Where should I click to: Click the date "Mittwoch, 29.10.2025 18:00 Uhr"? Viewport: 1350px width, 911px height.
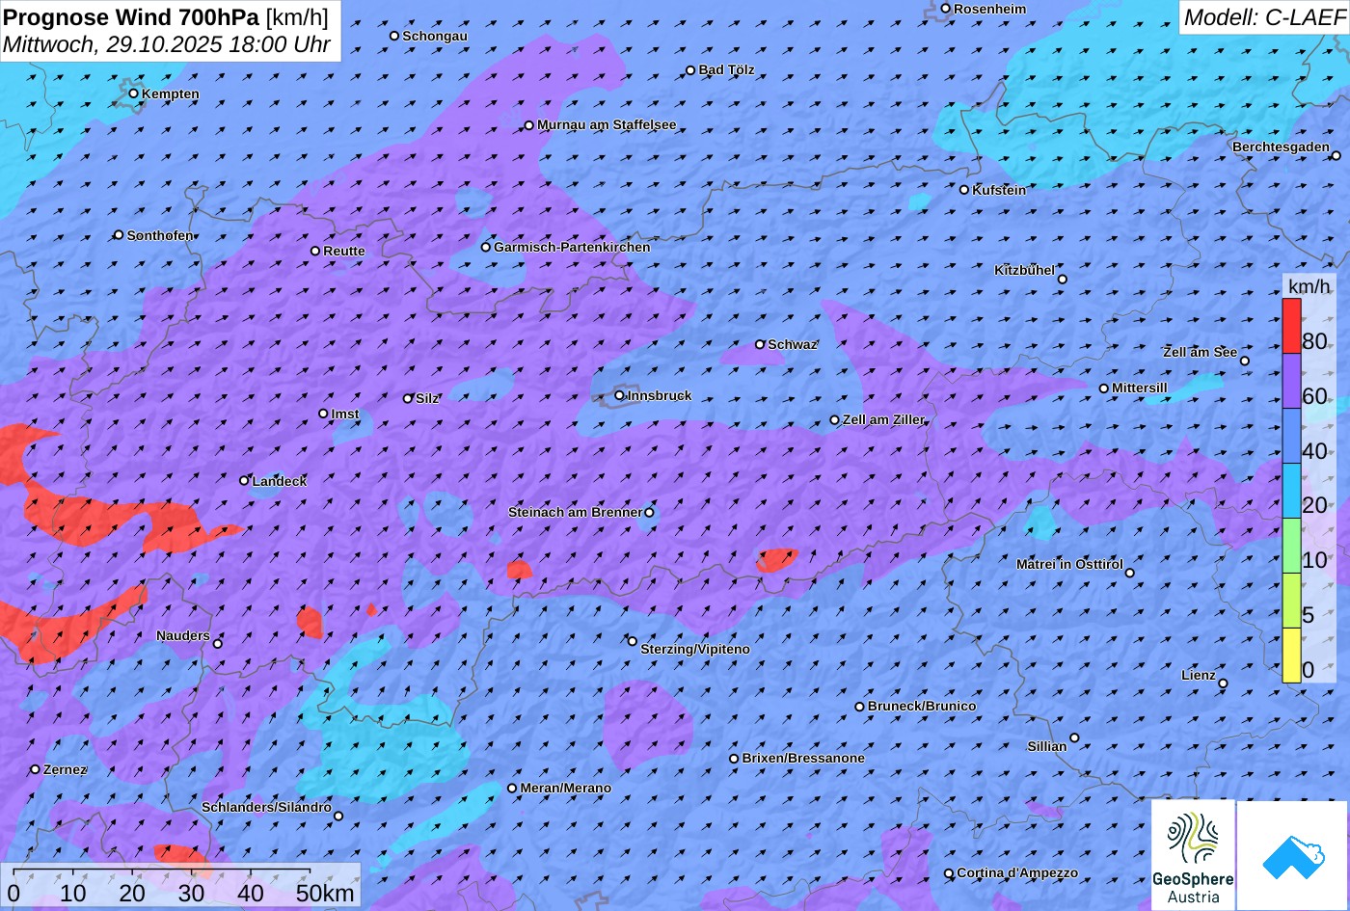pyautogui.click(x=167, y=44)
